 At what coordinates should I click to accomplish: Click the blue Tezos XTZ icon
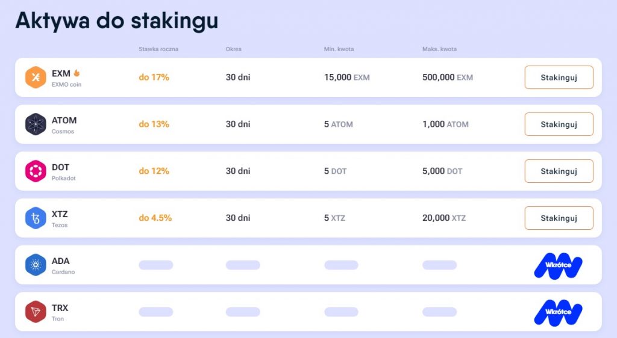pyautogui.click(x=36, y=218)
